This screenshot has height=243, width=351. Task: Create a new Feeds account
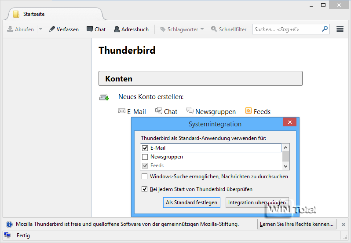tap(258, 111)
